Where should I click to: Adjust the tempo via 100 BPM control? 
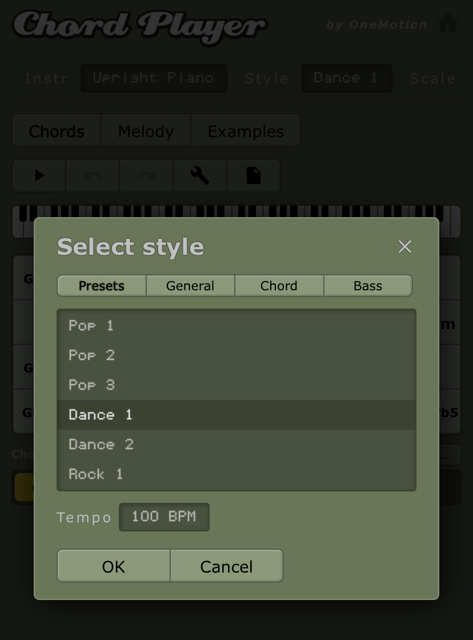(x=164, y=517)
